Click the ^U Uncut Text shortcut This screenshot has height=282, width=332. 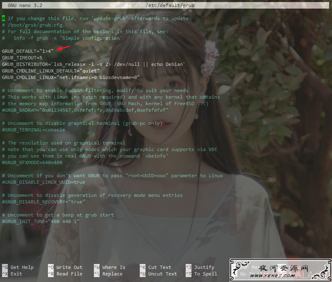[x=158, y=274]
